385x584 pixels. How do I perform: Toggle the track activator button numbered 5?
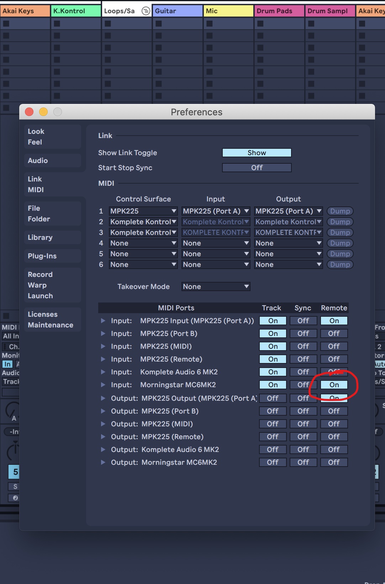[14, 472]
